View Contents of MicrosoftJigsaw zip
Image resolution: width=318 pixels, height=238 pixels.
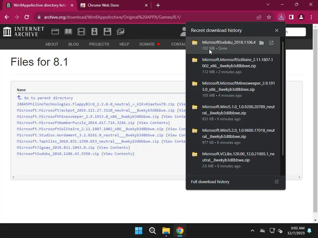click(114, 148)
